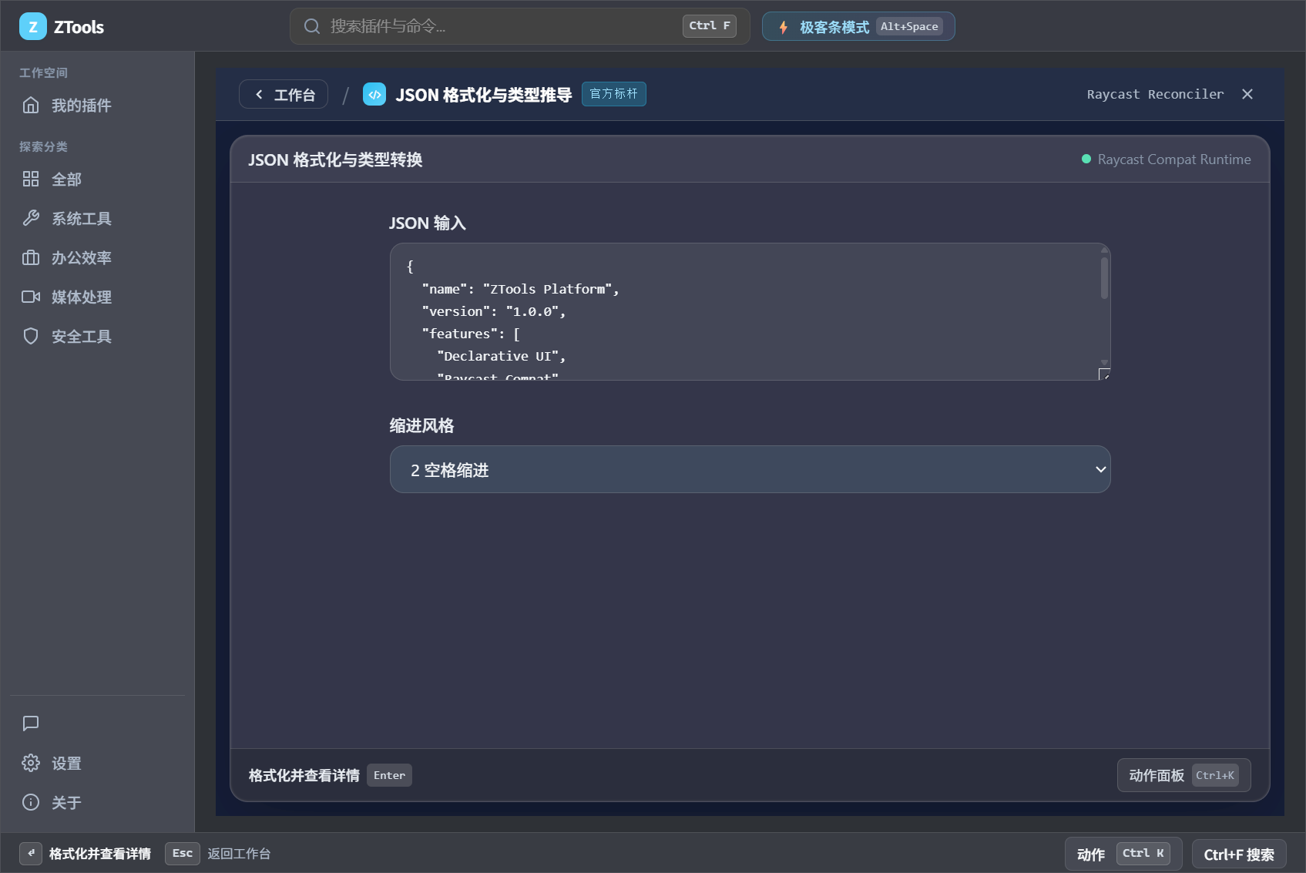Open 安全工具 category
The height and width of the screenshot is (873, 1306).
coord(97,337)
